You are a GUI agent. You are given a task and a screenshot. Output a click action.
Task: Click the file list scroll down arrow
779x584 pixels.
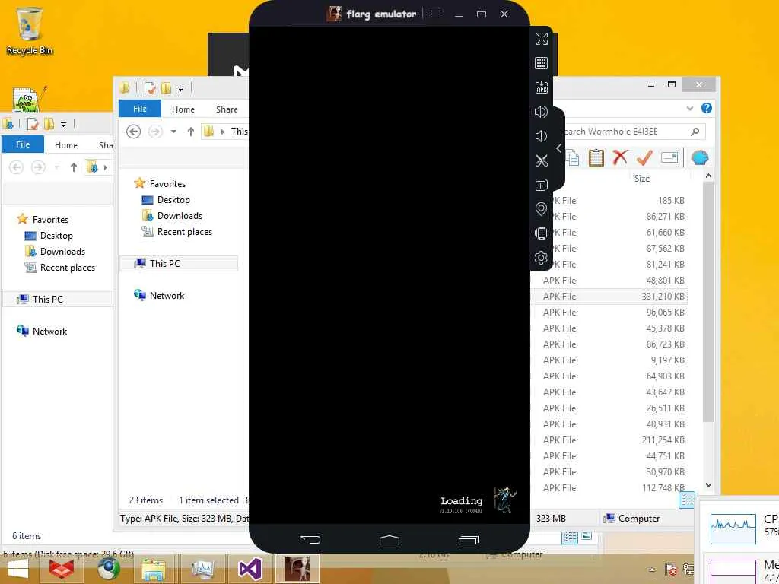pyautogui.click(x=708, y=485)
